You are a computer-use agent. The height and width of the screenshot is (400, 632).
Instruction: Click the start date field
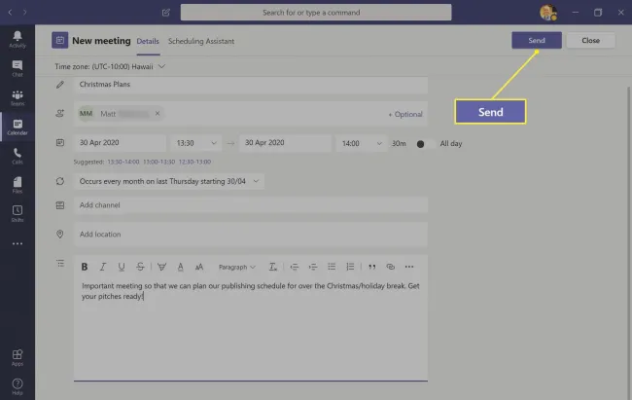(x=120, y=143)
